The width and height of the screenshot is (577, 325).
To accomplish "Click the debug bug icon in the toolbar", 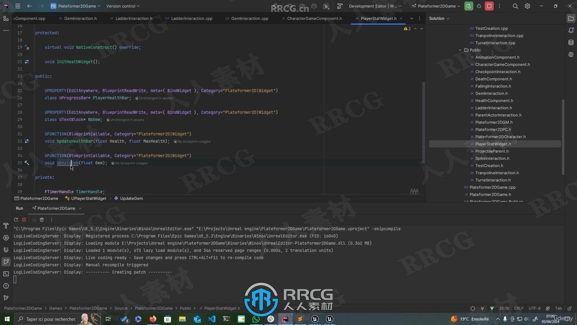I will click(x=479, y=6).
